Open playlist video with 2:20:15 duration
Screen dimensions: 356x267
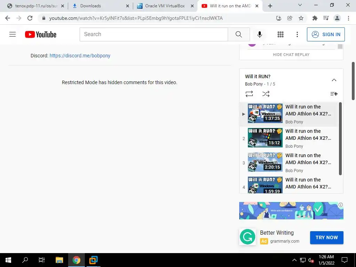(x=265, y=162)
